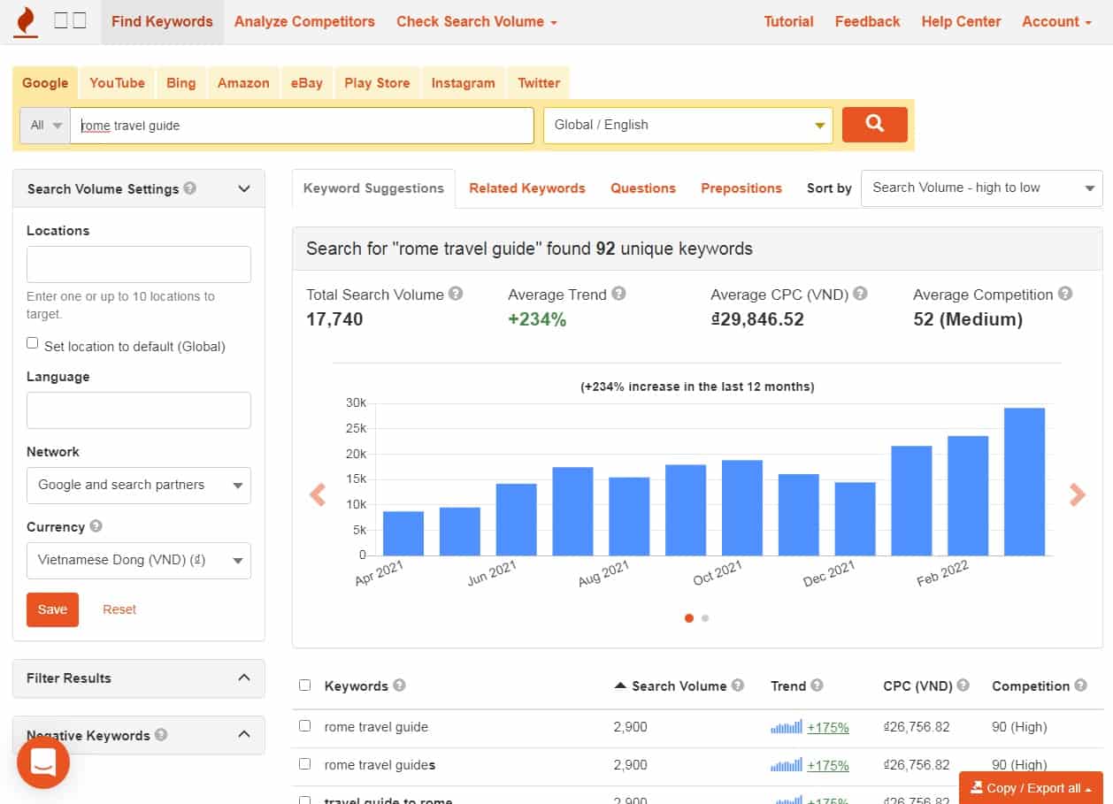Show next chart with right arrow
Image resolution: width=1113 pixels, height=804 pixels.
pos(1077,494)
